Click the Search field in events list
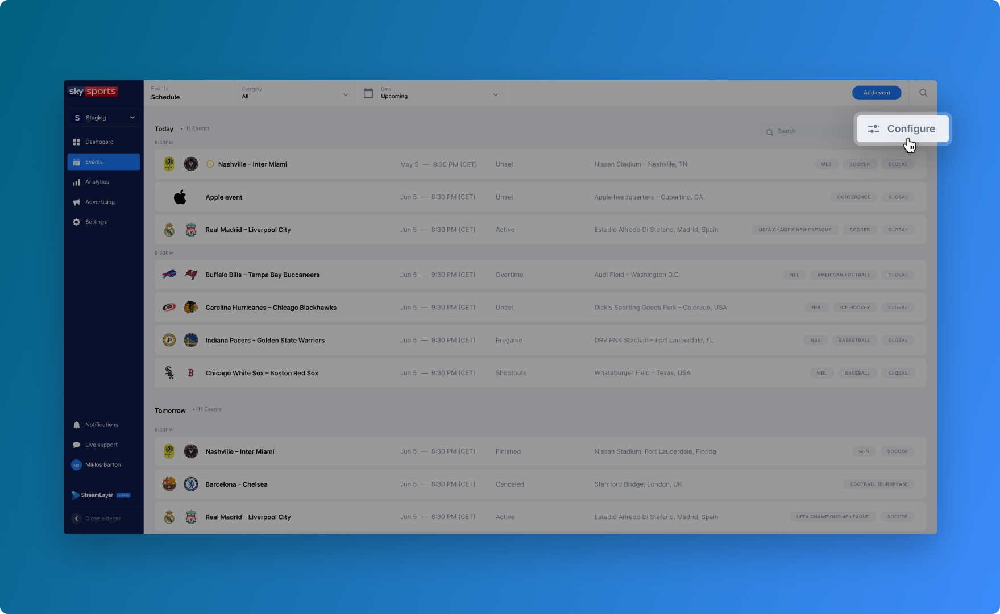Viewport: 1000px width, 614px height. coord(807,131)
